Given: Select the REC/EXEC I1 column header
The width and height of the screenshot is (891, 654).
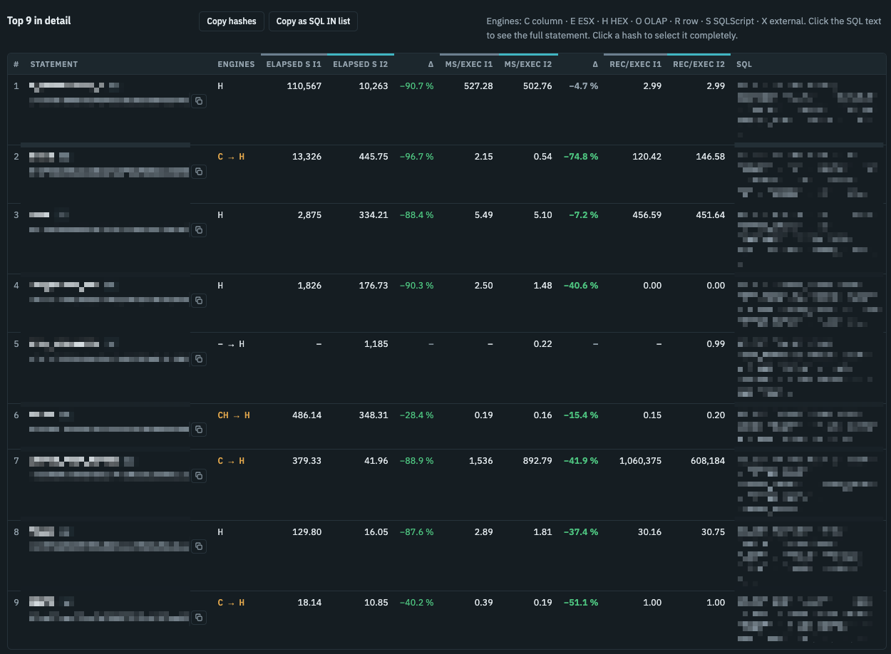Looking at the screenshot, I should pos(636,64).
